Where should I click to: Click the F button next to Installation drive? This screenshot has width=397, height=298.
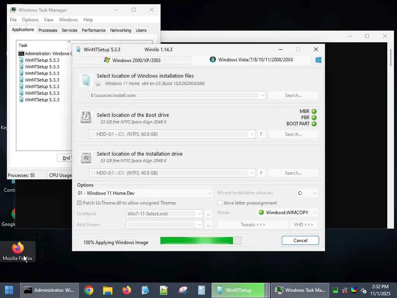pos(261,173)
